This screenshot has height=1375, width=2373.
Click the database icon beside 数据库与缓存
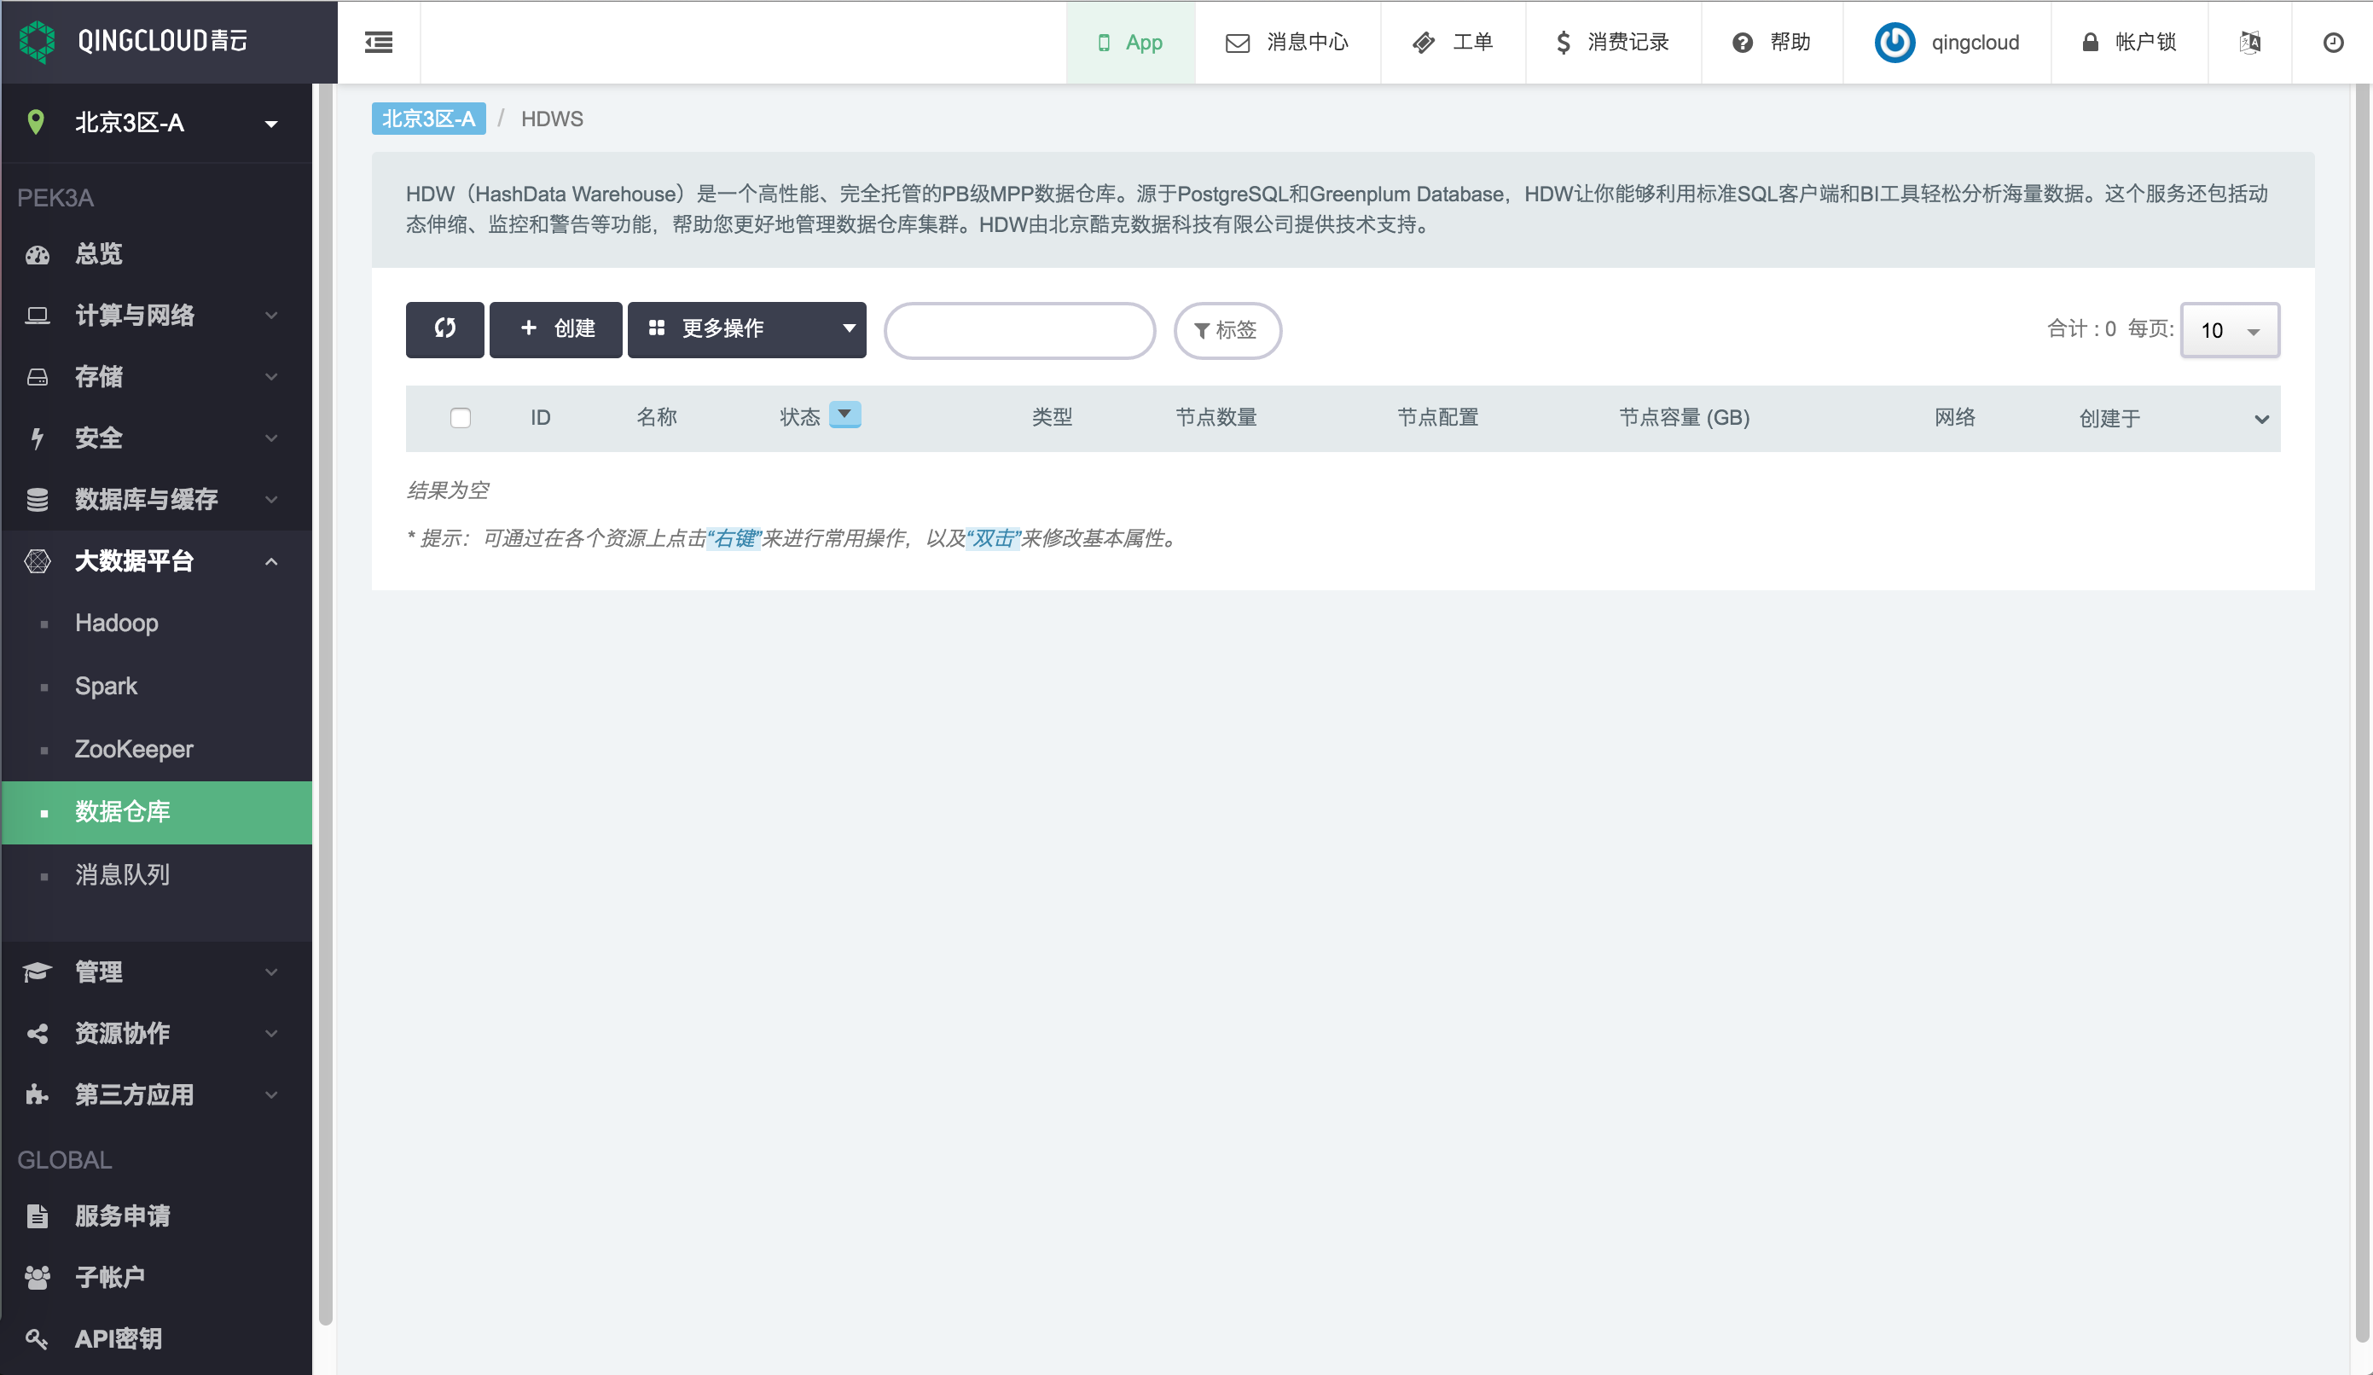pos(38,499)
